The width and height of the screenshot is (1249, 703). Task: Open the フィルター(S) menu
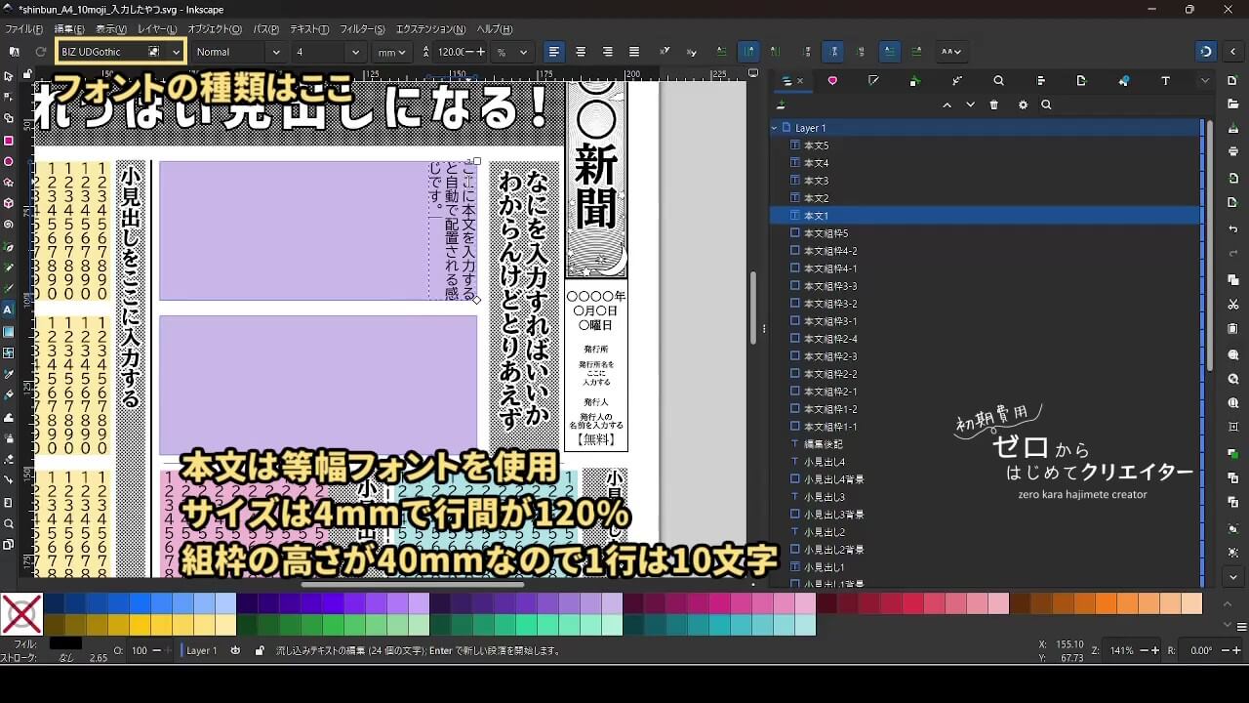tap(362, 29)
